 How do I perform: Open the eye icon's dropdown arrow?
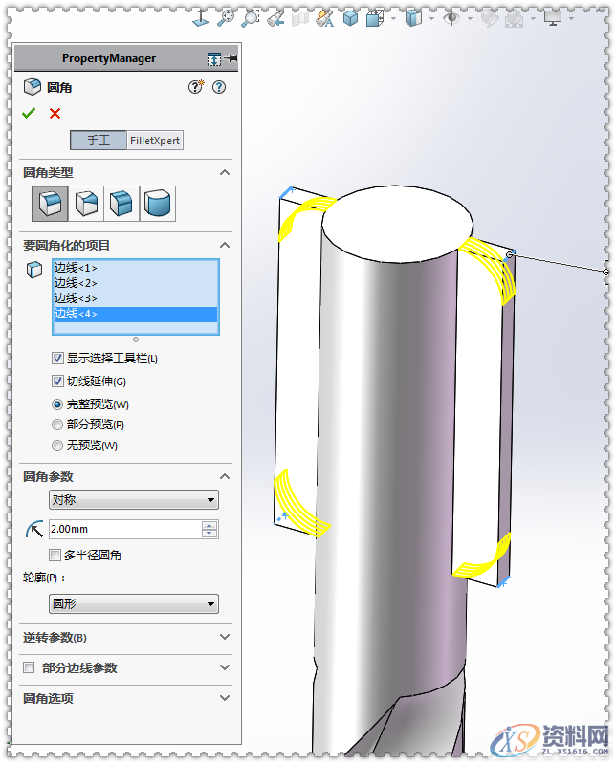click(x=471, y=18)
